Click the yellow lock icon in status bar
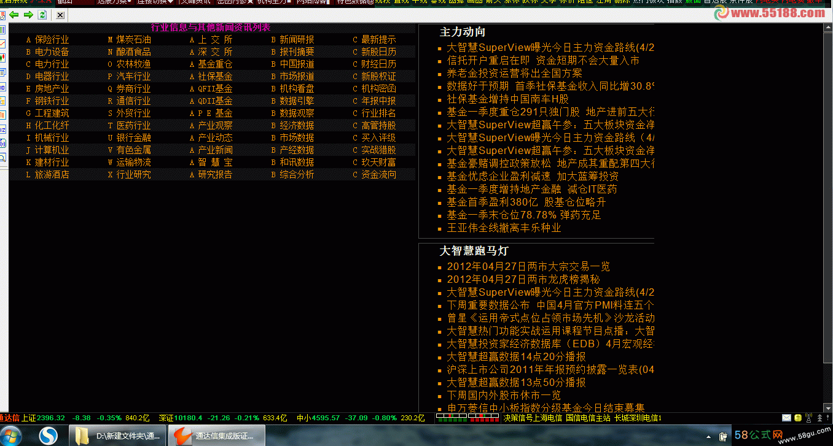The height and width of the screenshot is (446, 833). coord(797,418)
